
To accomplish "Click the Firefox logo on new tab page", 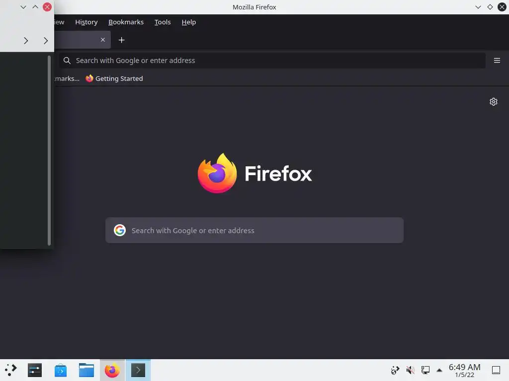I will tap(217, 173).
